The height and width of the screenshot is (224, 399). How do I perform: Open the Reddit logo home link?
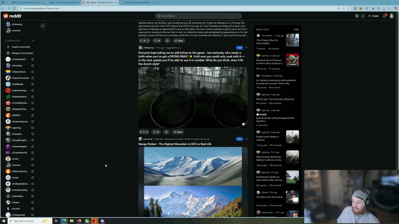click(x=12, y=16)
